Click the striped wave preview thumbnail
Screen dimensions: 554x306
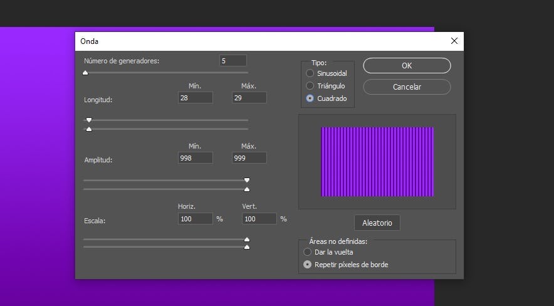tap(377, 162)
